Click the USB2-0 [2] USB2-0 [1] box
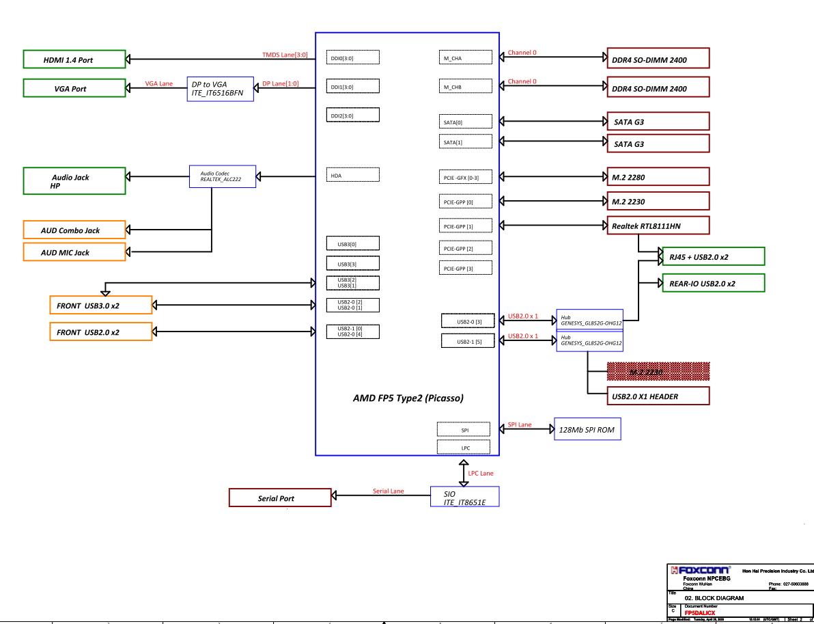Image resolution: width=814 pixels, height=624 pixels. (x=352, y=305)
